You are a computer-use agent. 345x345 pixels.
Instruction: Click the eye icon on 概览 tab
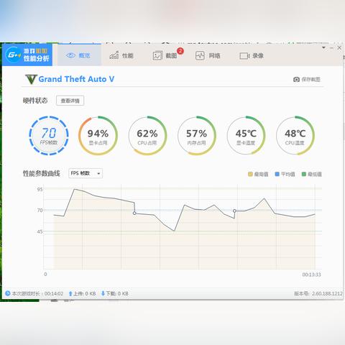(70, 55)
